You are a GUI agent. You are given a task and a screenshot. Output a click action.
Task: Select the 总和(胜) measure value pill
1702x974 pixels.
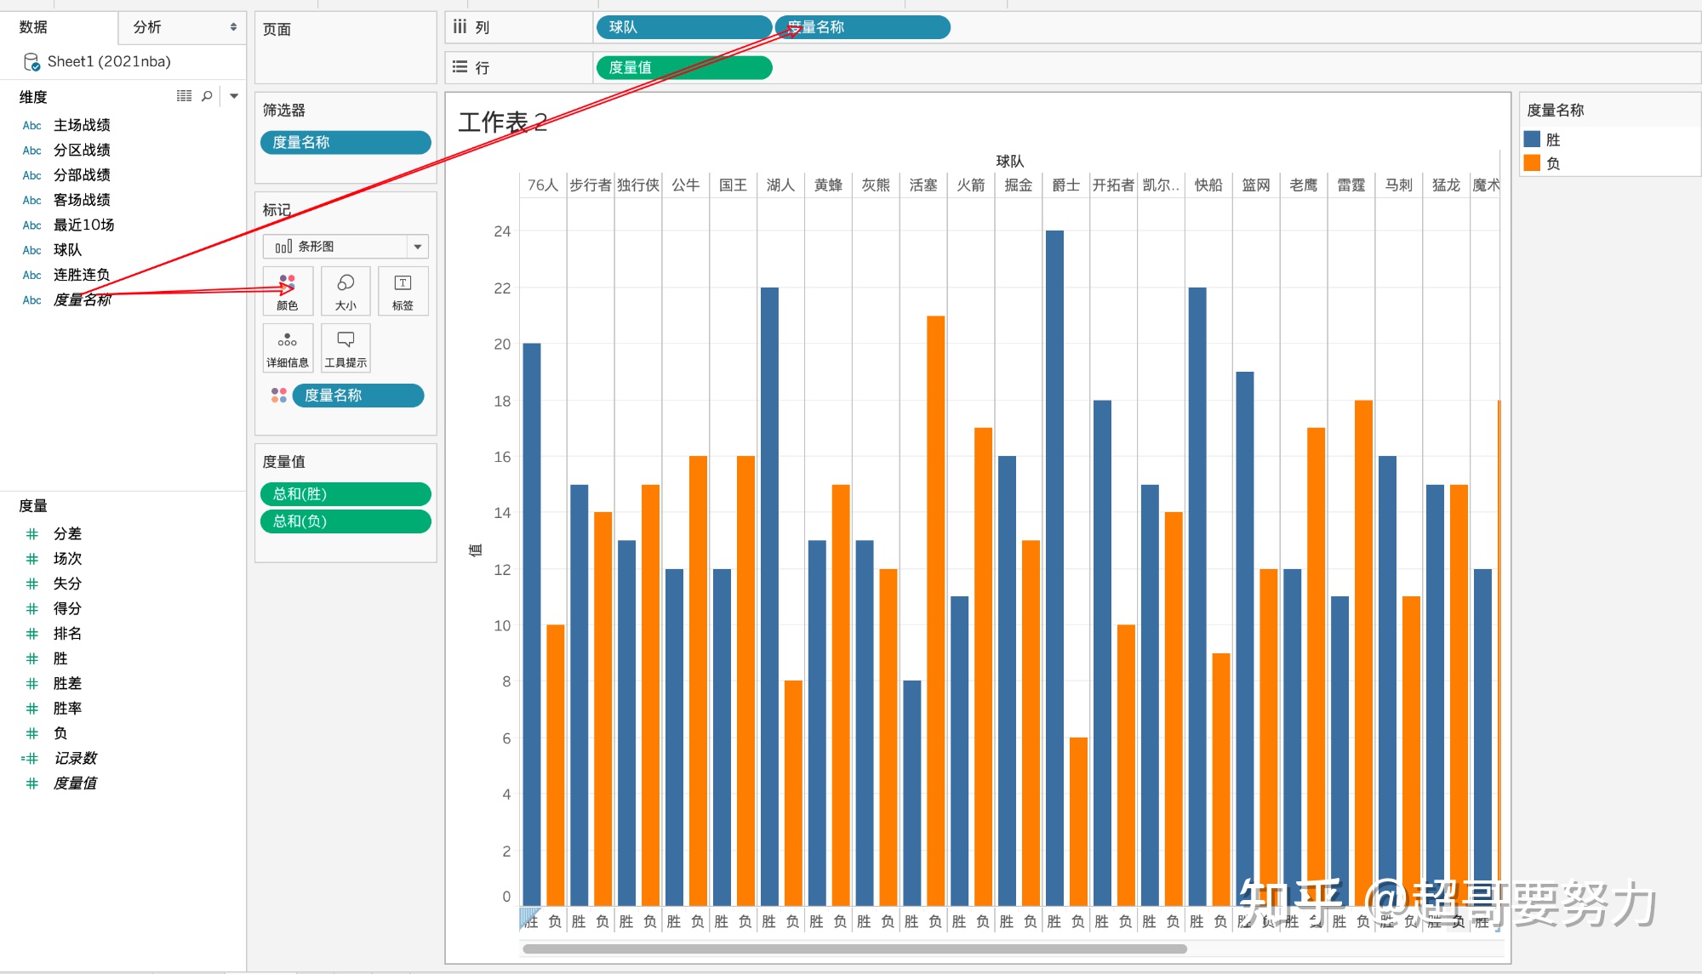[346, 493]
